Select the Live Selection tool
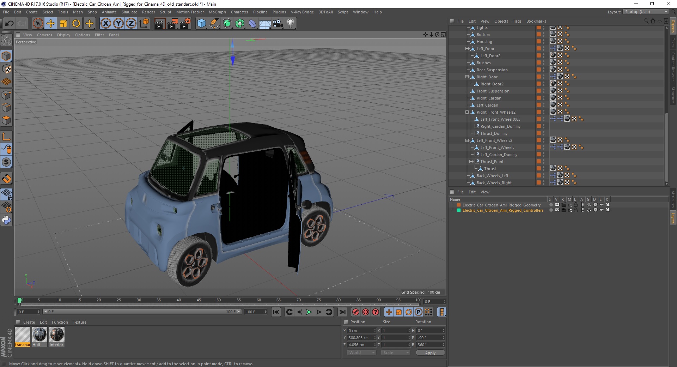This screenshot has height=367, width=677. pos(38,24)
